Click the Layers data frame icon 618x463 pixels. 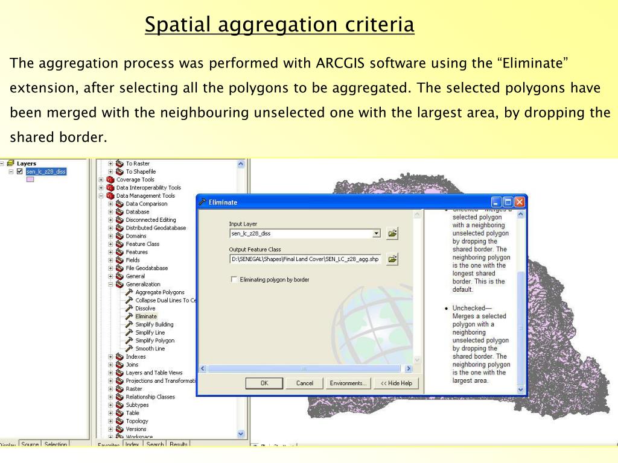(x=11, y=163)
